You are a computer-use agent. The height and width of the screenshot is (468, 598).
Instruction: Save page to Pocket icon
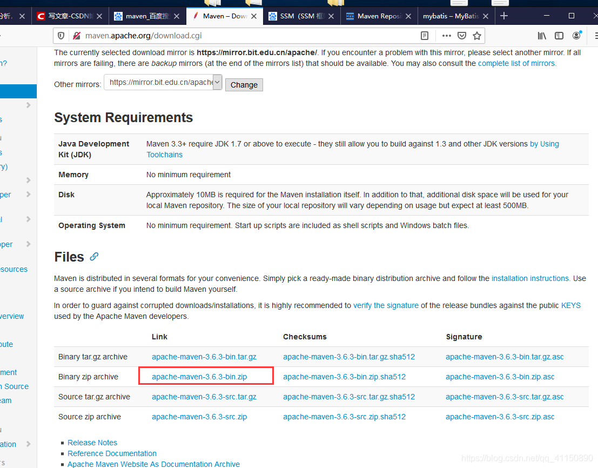(x=462, y=36)
